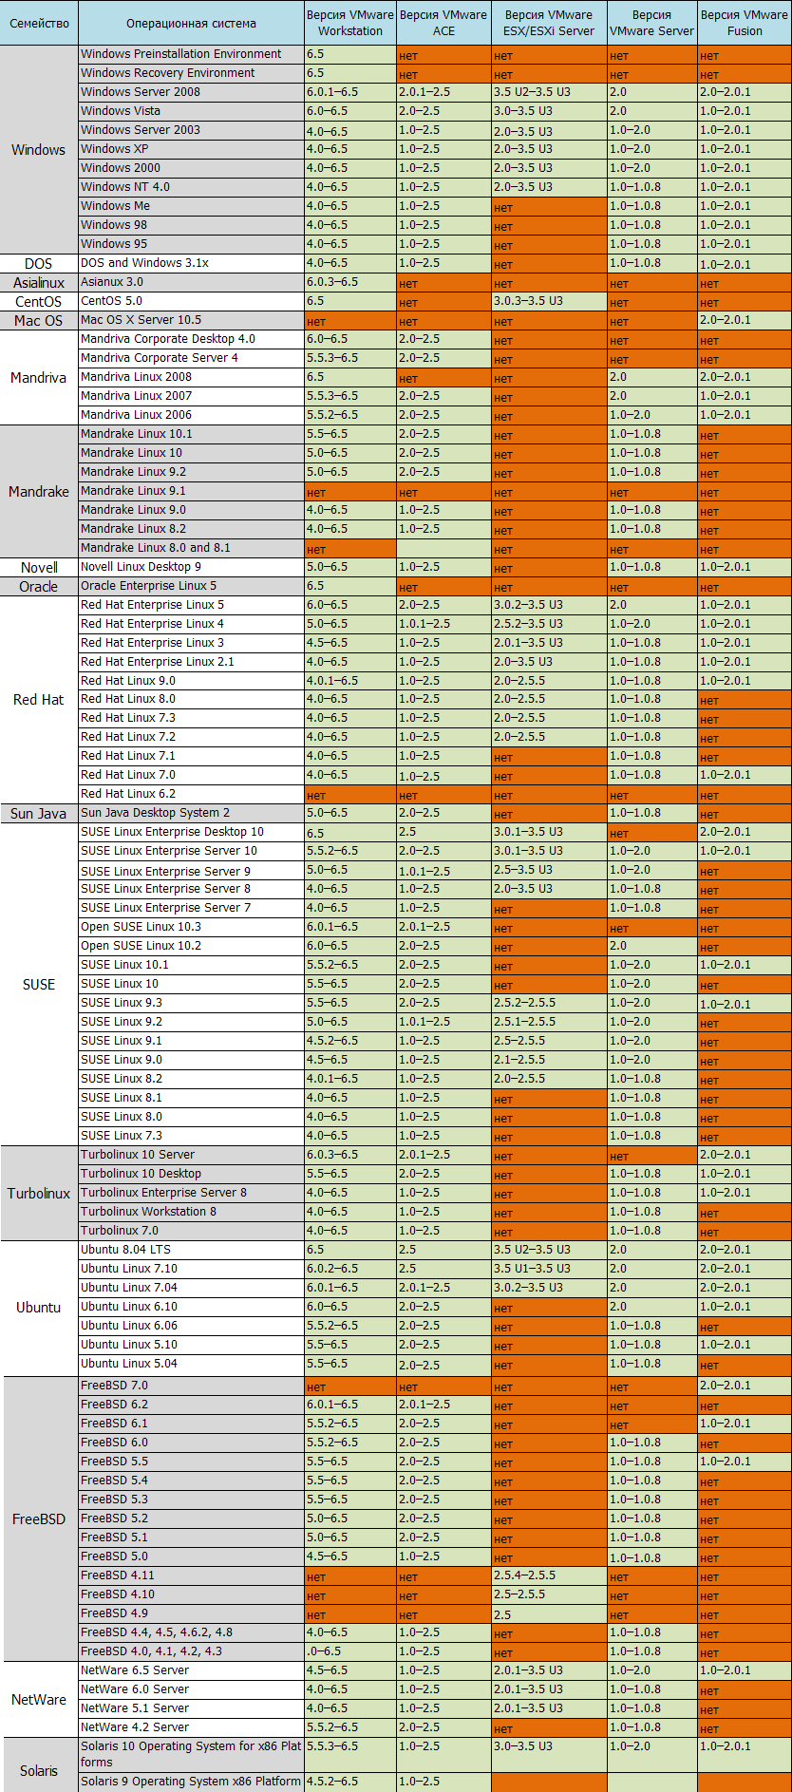Click the FreeBSD family cell
The width and height of the screenshot is (792, 1792).
(x=39, y=1519)
